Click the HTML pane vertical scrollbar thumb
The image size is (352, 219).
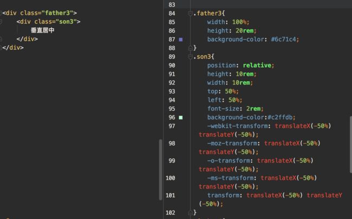[x=160, y=169]
